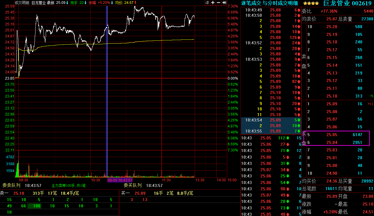Click the purple 09-05 10:43:57 time marker
This screenshot has width=374, height=216.
[120, 180]
